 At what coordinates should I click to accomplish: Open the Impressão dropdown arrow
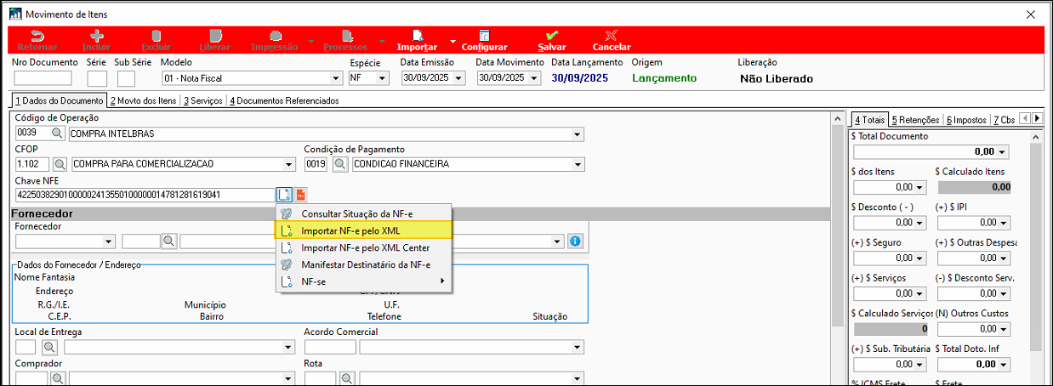[x=310, y=40]
